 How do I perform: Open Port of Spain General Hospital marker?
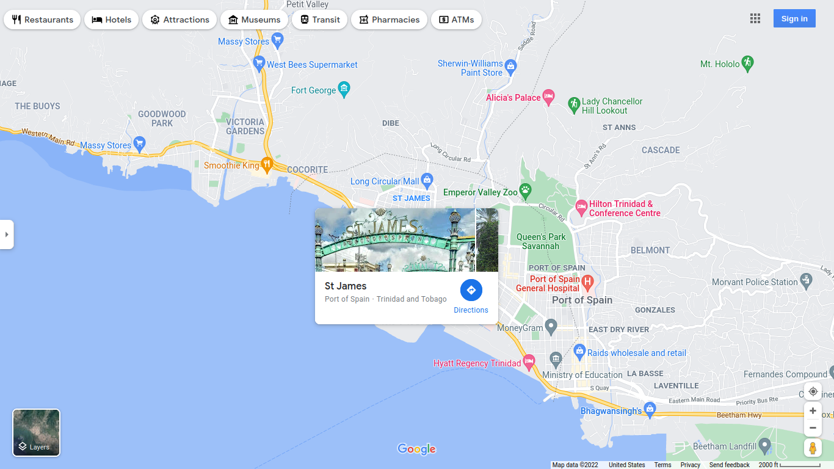[587, 282]
